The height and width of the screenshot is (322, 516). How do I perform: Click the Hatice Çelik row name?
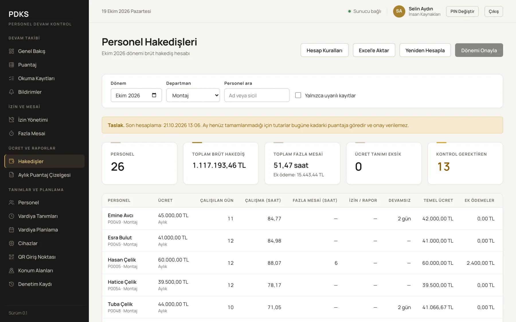point(122,282)
